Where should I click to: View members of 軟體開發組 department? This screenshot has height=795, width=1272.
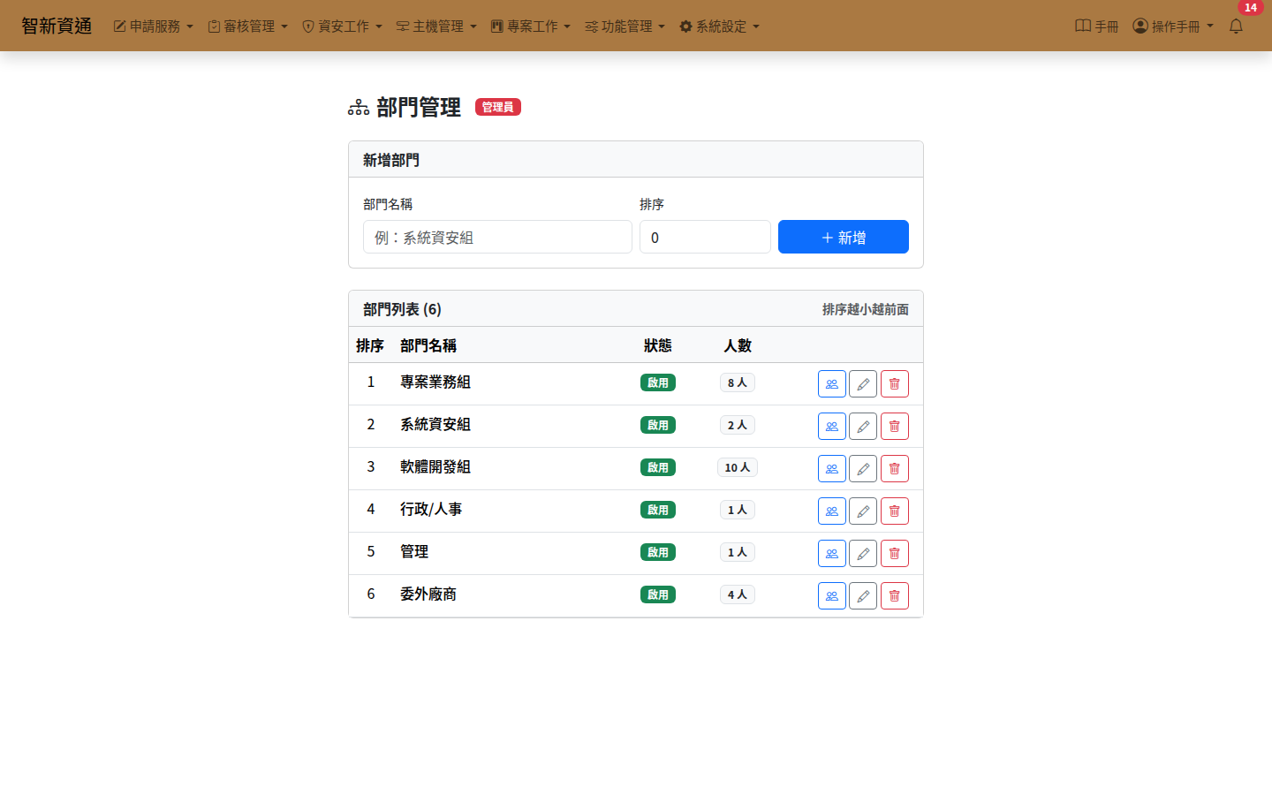[832, 469]
